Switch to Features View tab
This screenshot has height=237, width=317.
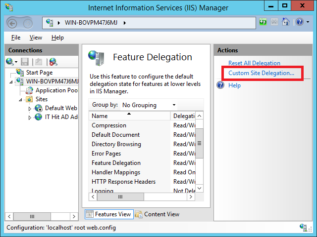tap(109, 214)
